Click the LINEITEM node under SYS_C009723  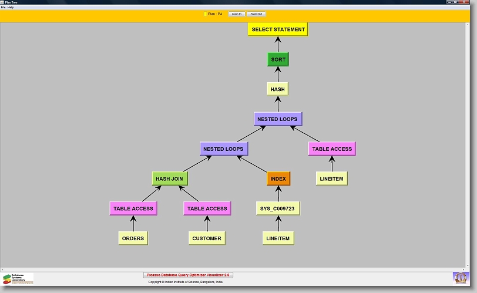point(278,238)
